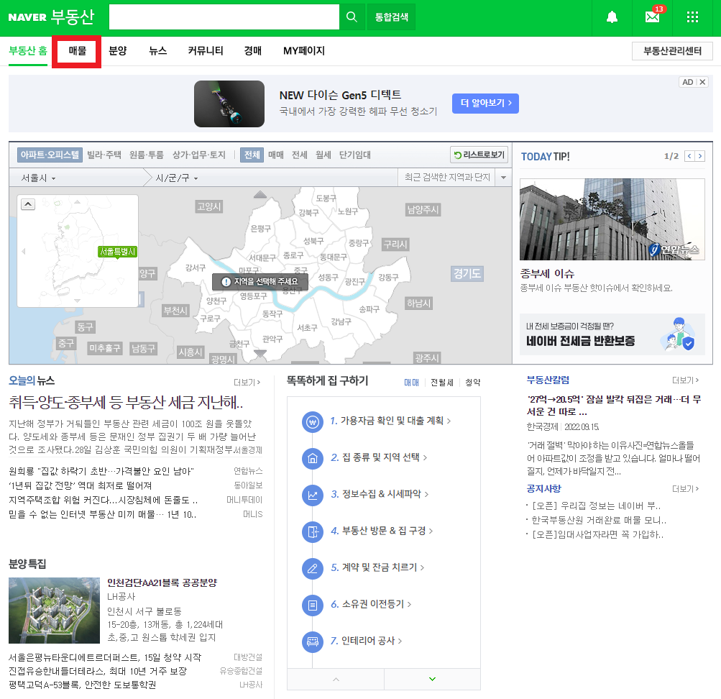Show next TODAY TIP slide

click(x=700, y=156)
